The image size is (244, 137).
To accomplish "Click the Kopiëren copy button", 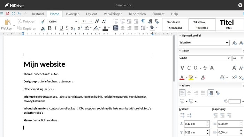I will pyautogui.click(x=26, y=28).
